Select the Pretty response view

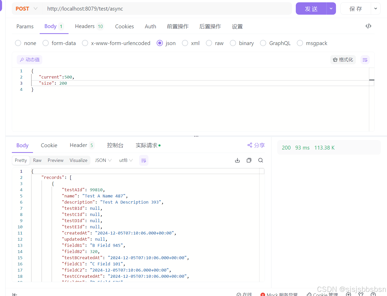point(21,160)
